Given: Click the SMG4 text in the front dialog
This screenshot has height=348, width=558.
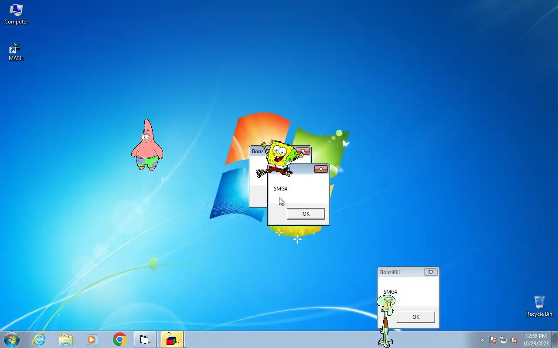Looking at the screenshot, I should tap(280, 188).
